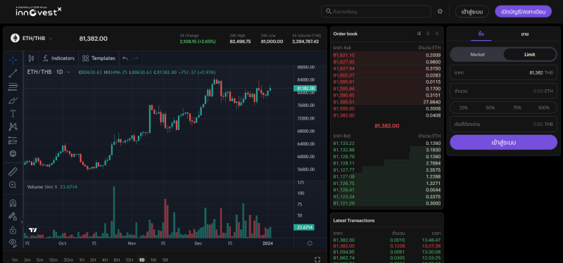
Task: Toggle lock all drawing tools
Action: [13, 230]
